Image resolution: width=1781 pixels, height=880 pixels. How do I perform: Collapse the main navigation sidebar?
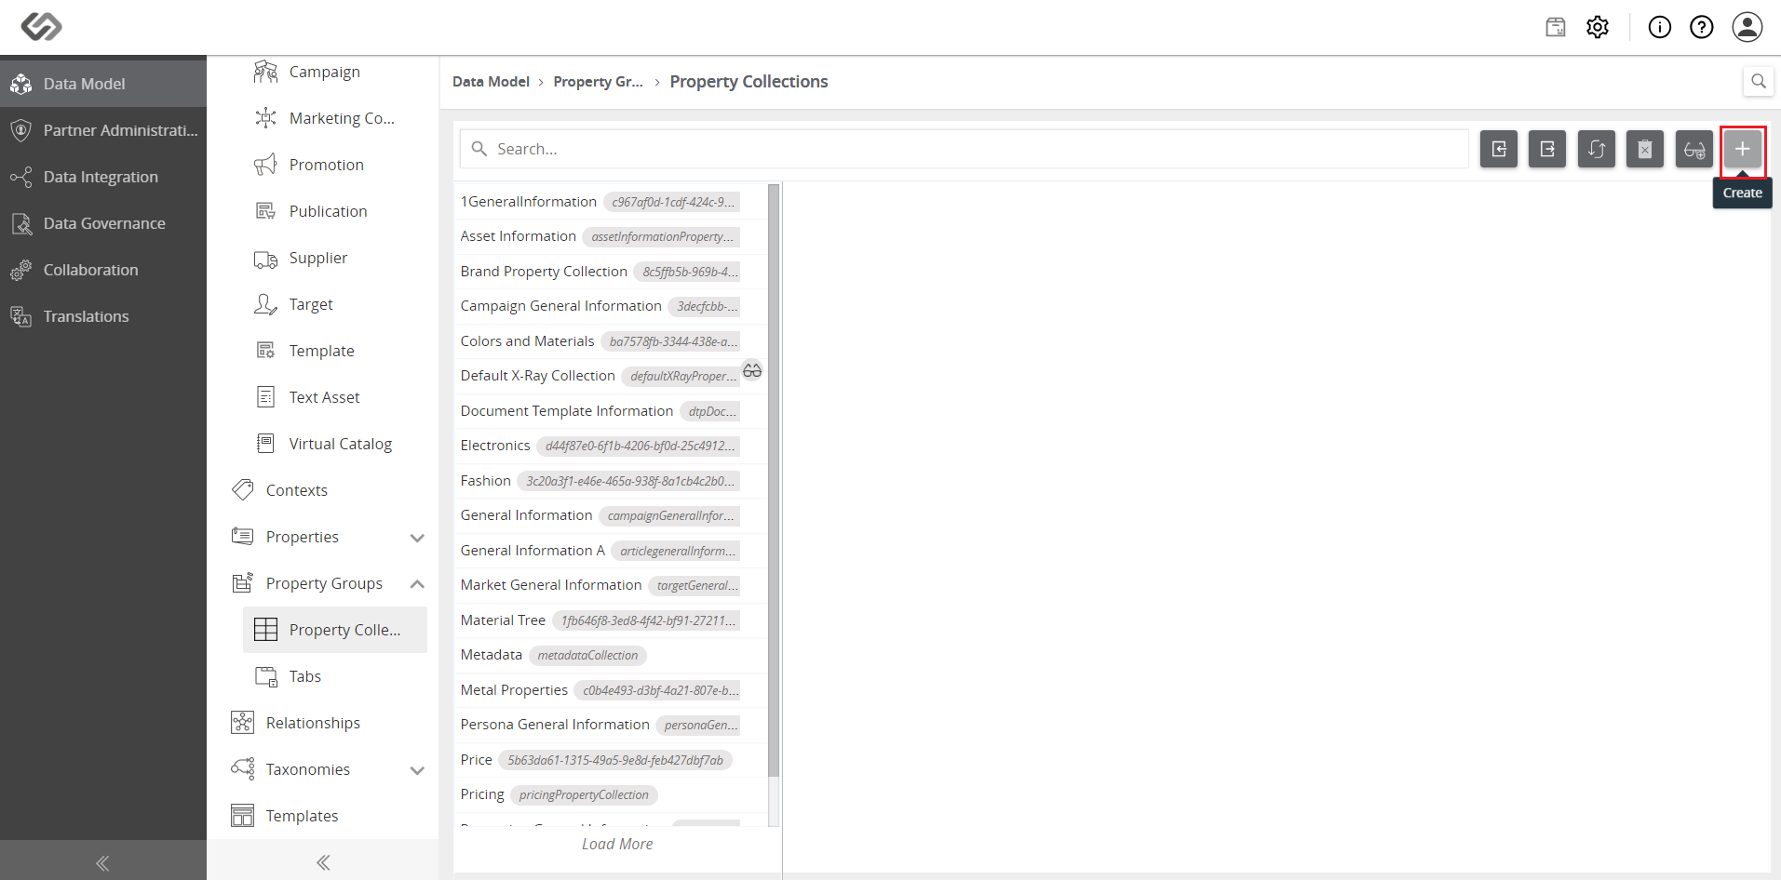pyautogui.click(x=102, y=862)
